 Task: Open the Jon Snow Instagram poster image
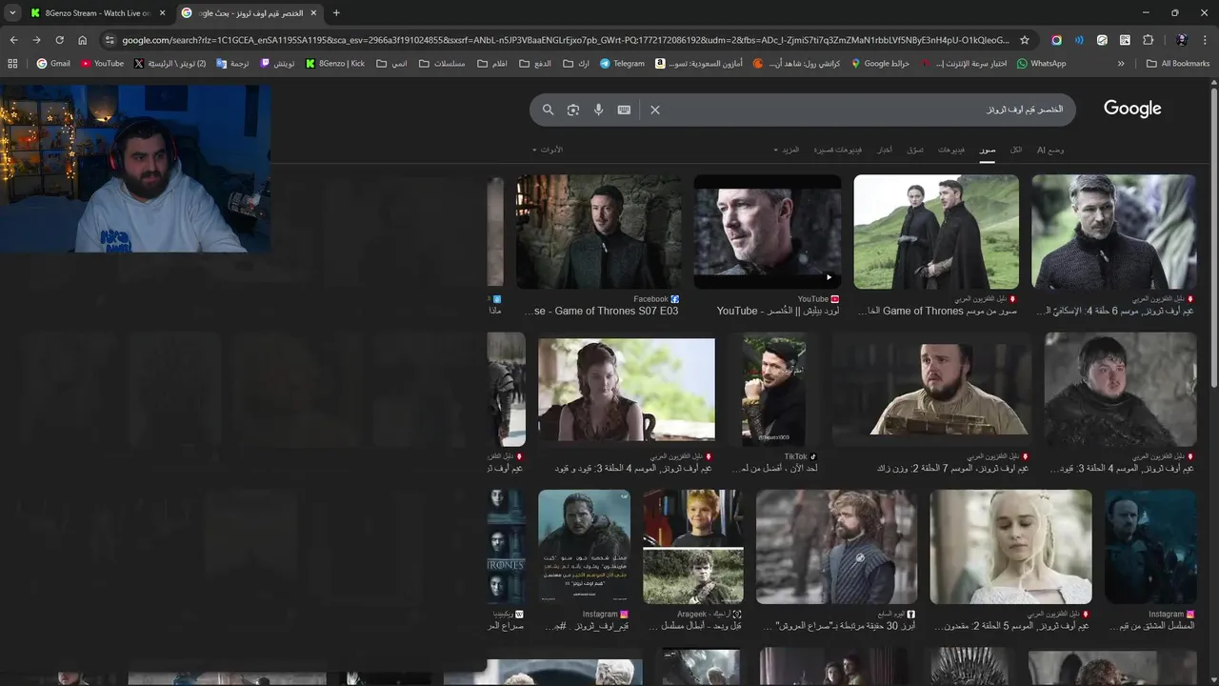tap(584, 547)
